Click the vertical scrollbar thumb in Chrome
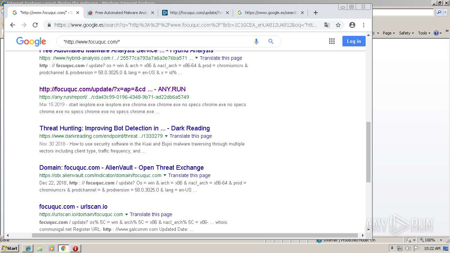The width and height of the screenshot is (450, 253). pyautogui.click(x=368, y=152)
